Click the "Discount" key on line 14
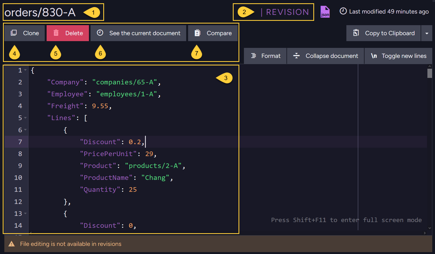The height and width of the screenshot is (254, 435). click(x=100, y=226)
